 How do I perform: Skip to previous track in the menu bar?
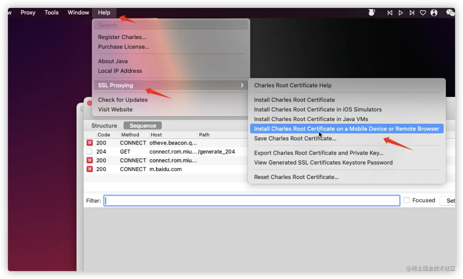coord(390,13)
